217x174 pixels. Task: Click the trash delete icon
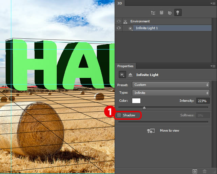[204, 171]
